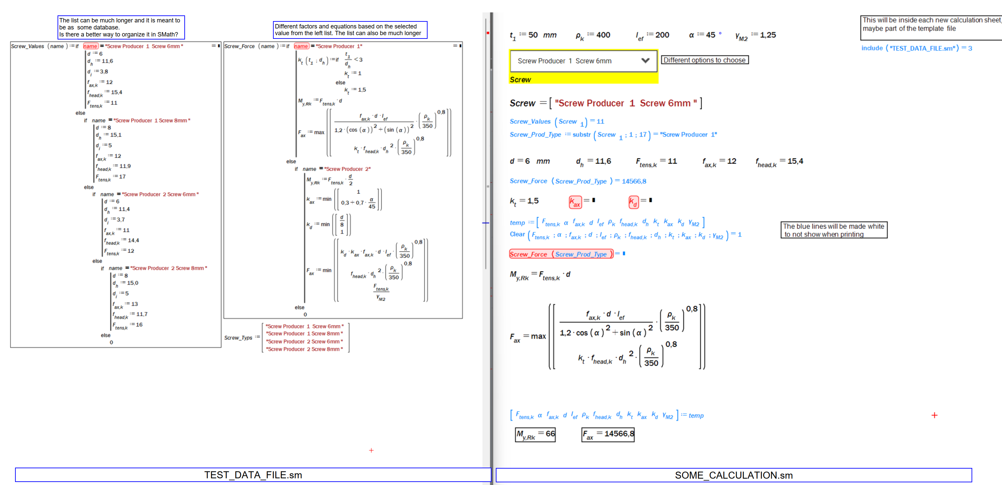
Task: Click the result placeholder at Screw_Values box top-right
Action: coord(218,46)
